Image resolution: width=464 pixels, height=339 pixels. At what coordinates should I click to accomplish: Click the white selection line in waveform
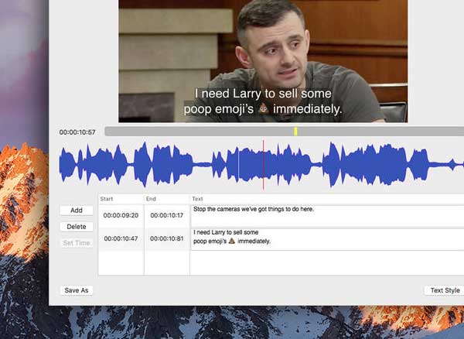click(x=238, y=165)
